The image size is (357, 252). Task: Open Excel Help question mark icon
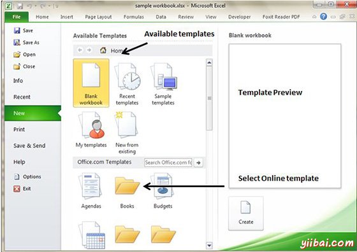[323, 17]
